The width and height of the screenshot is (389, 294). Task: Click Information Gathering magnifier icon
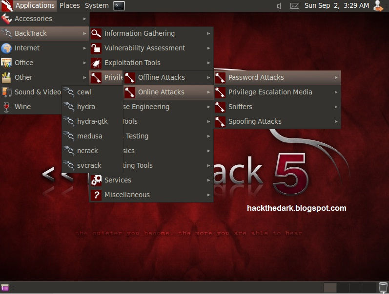tap(96, 33)
